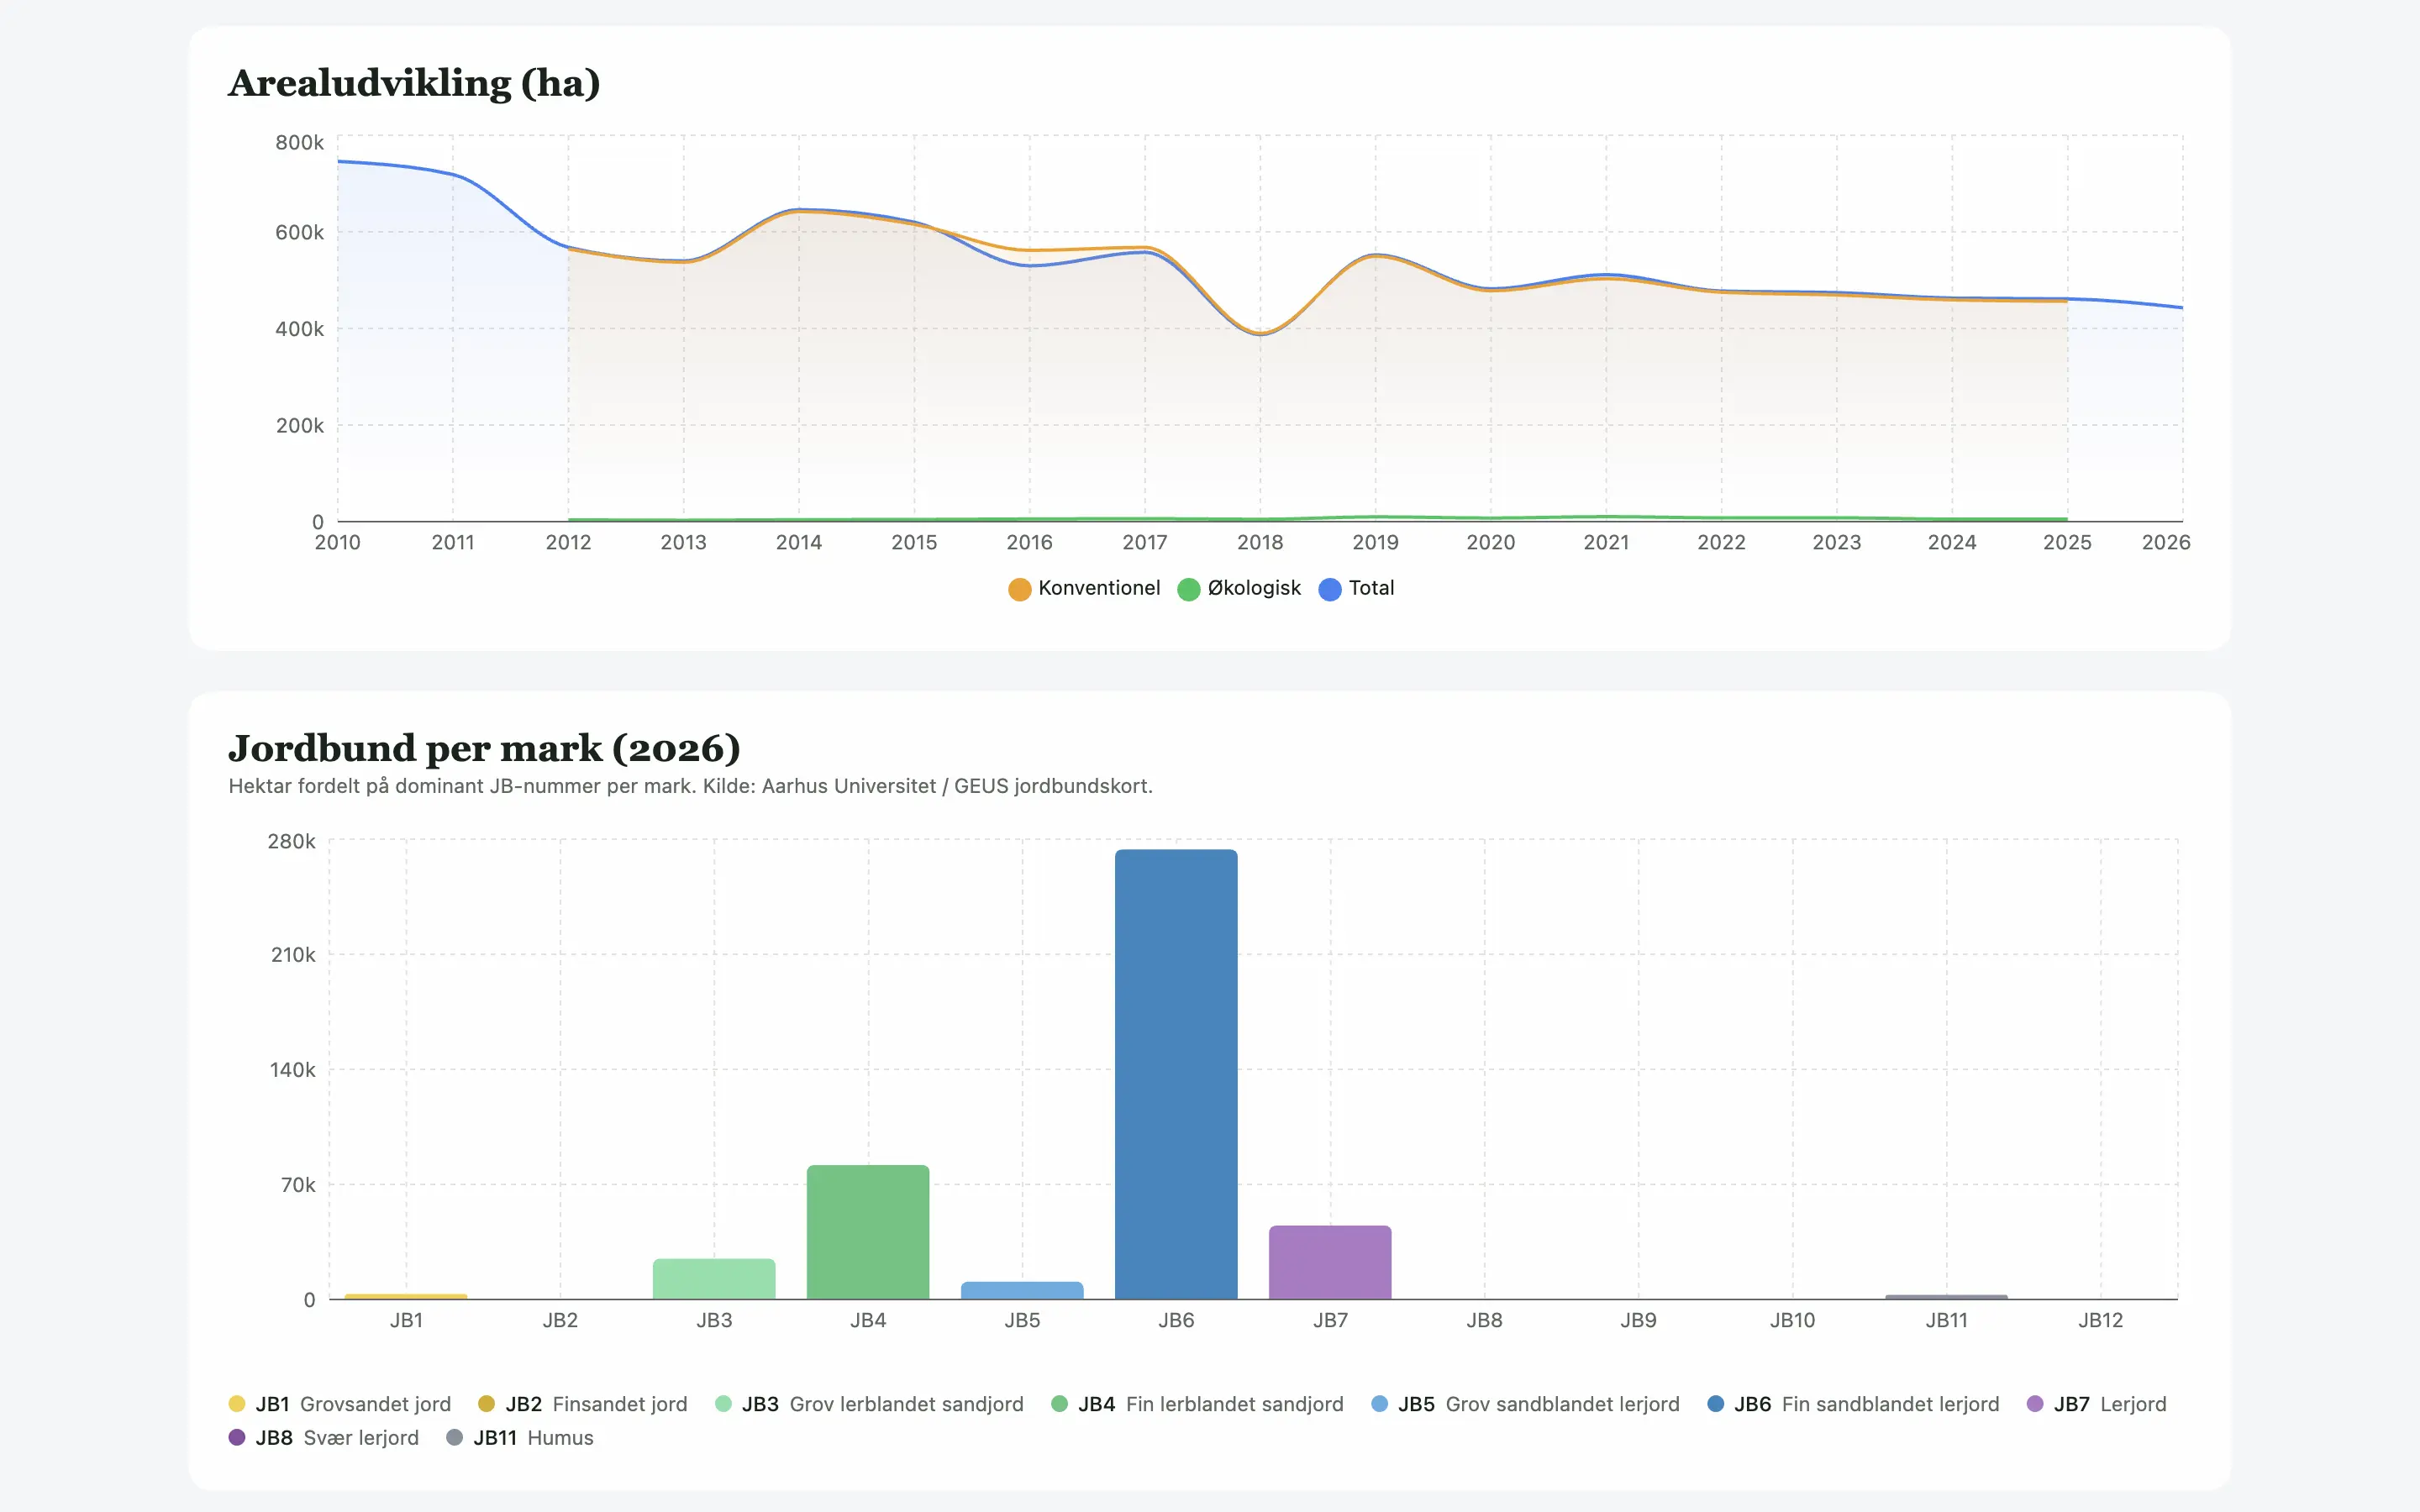Select the JB5 light blue bar
The height and width of the screenshot is (1512, 2420).
click(x=1022, y=1290)
